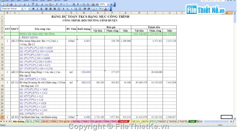Click the Paste clipboard icon
The height and width of the screenshot is (133, 237).
50,4
